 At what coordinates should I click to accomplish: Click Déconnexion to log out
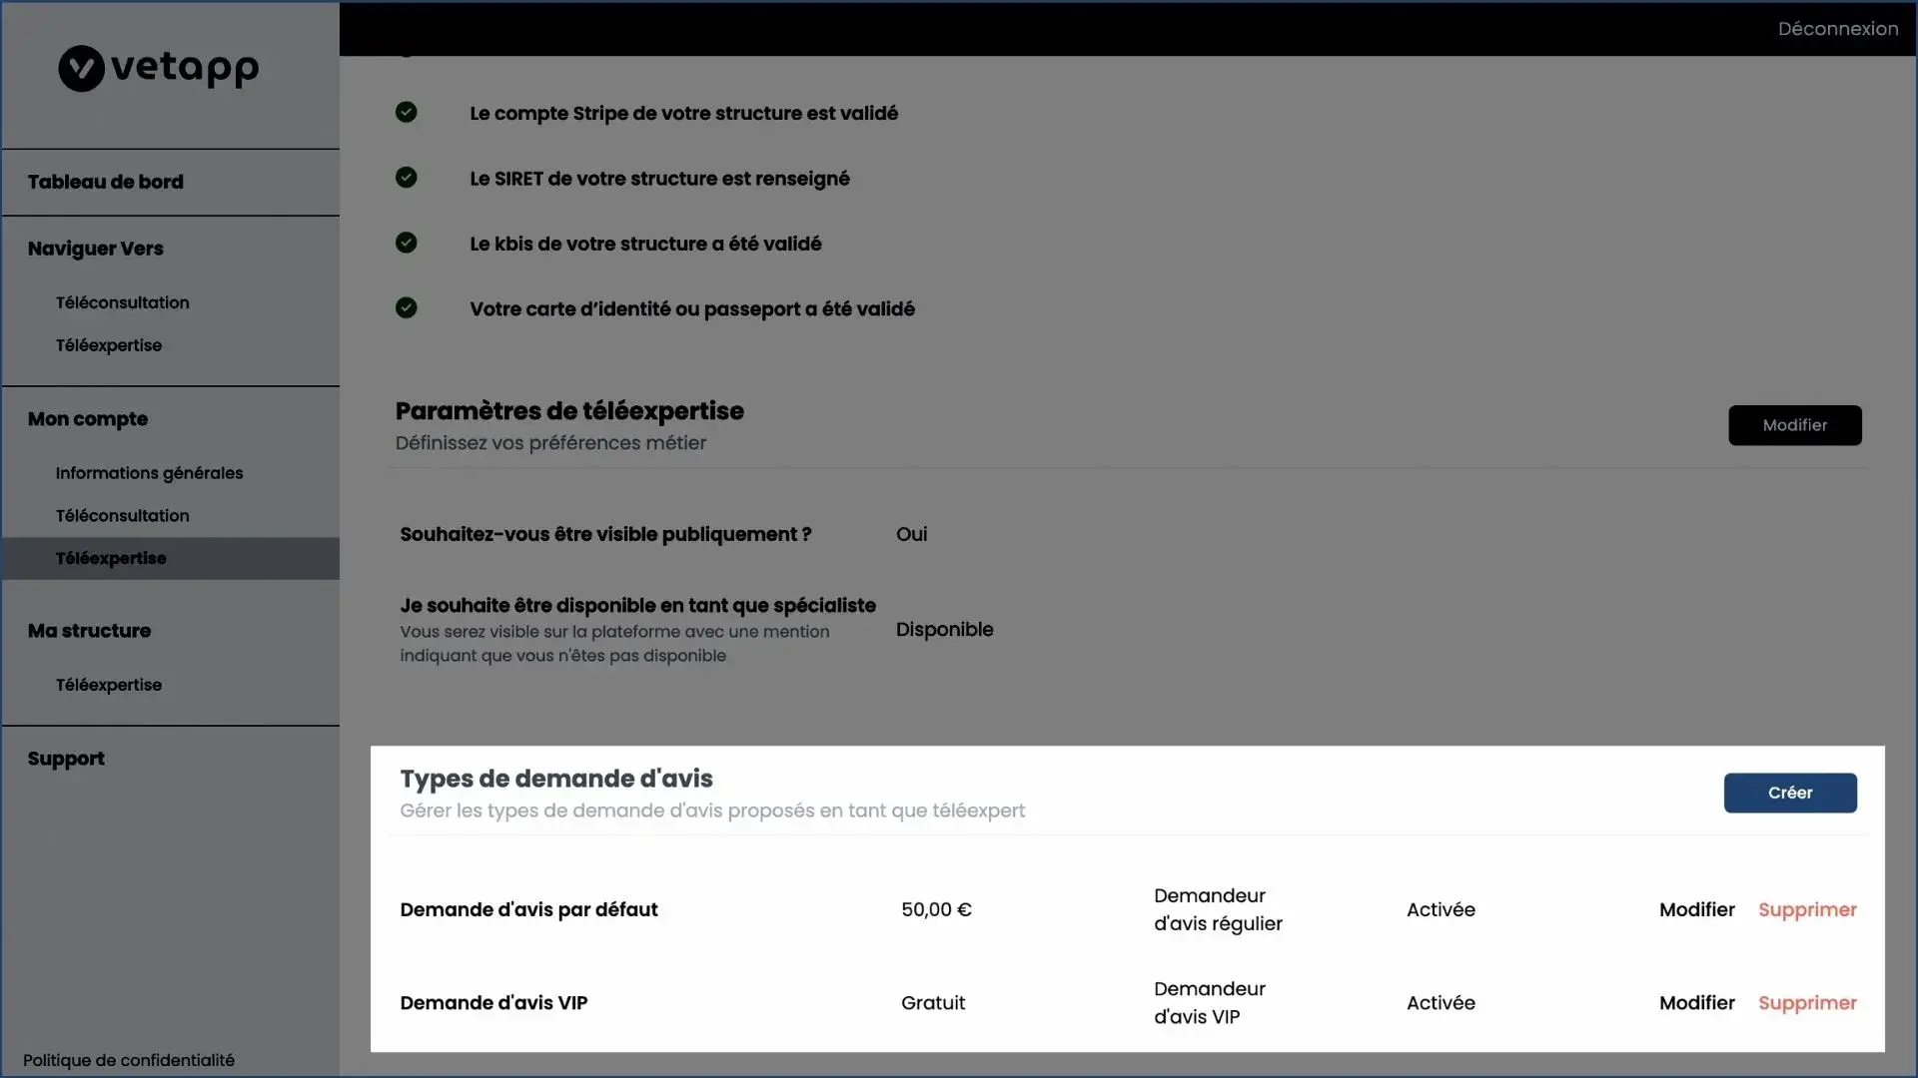tap(1837, 29)
